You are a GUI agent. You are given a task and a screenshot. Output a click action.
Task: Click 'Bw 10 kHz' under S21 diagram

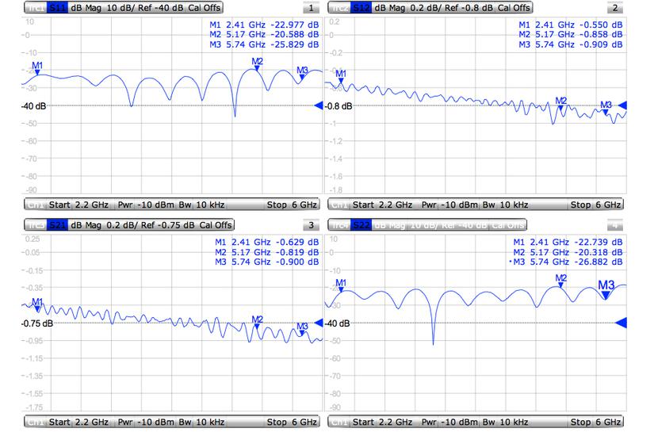(x=202, y=422)
